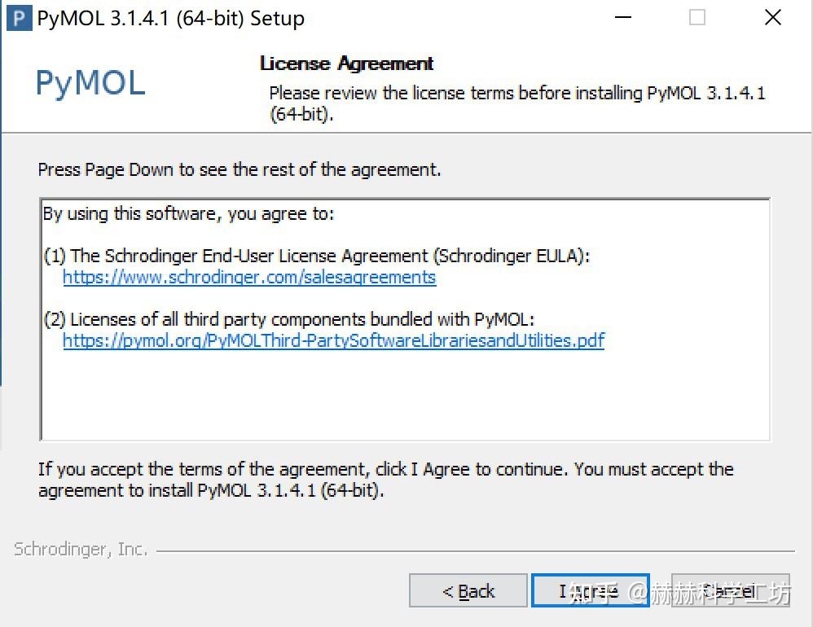Open the Schrodinger sales agreements link
The image size is (813, 627).
pyautogui.click(x=249, y=278)
